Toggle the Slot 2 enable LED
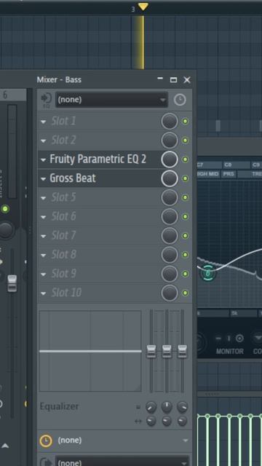Screen dimensions: 262x466 186,141
